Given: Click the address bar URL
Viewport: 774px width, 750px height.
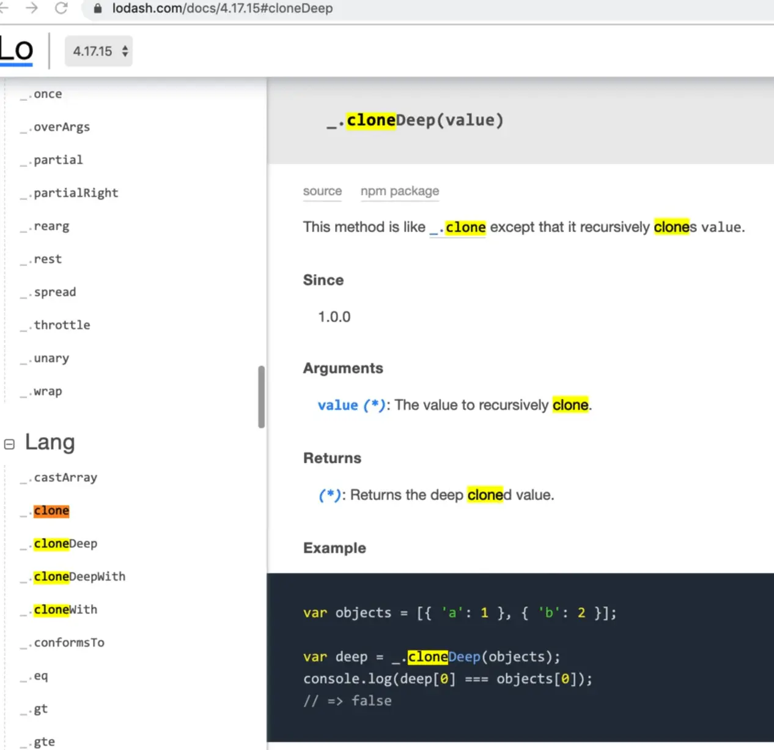Looking at the screenshot, I should point(223,9).
